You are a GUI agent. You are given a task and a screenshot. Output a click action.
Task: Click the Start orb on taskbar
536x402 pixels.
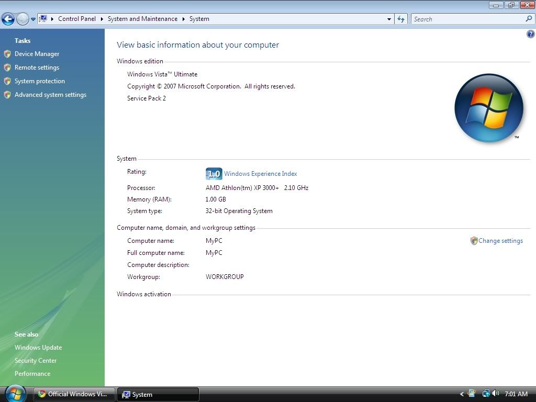click(15, 394)
